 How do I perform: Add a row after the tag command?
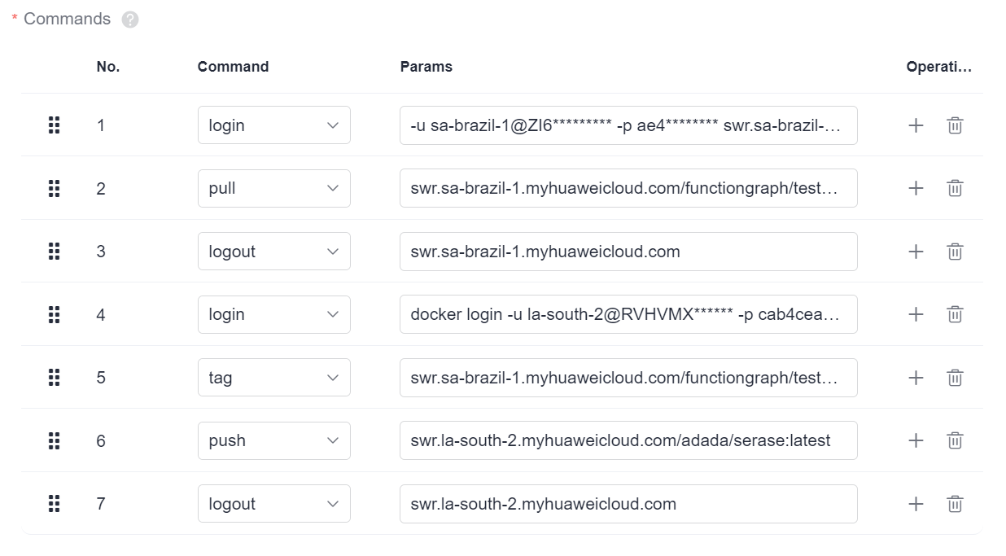pos(916,378)
